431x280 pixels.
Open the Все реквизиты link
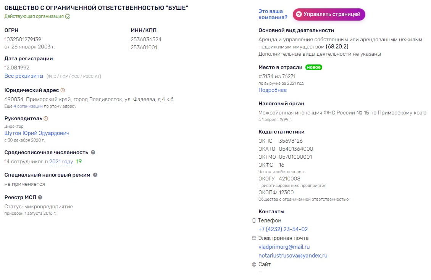24,76
